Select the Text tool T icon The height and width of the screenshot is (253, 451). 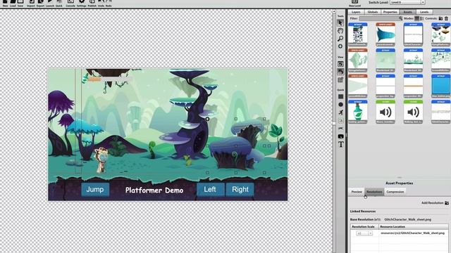pyautogui.click(x=340, y=144)
